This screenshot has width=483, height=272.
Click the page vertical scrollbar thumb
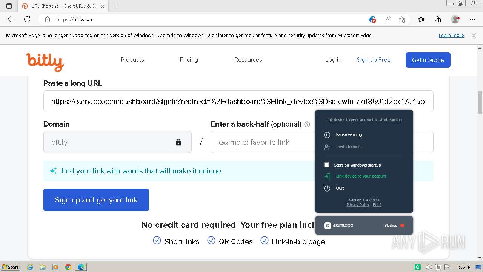[480, 102]
